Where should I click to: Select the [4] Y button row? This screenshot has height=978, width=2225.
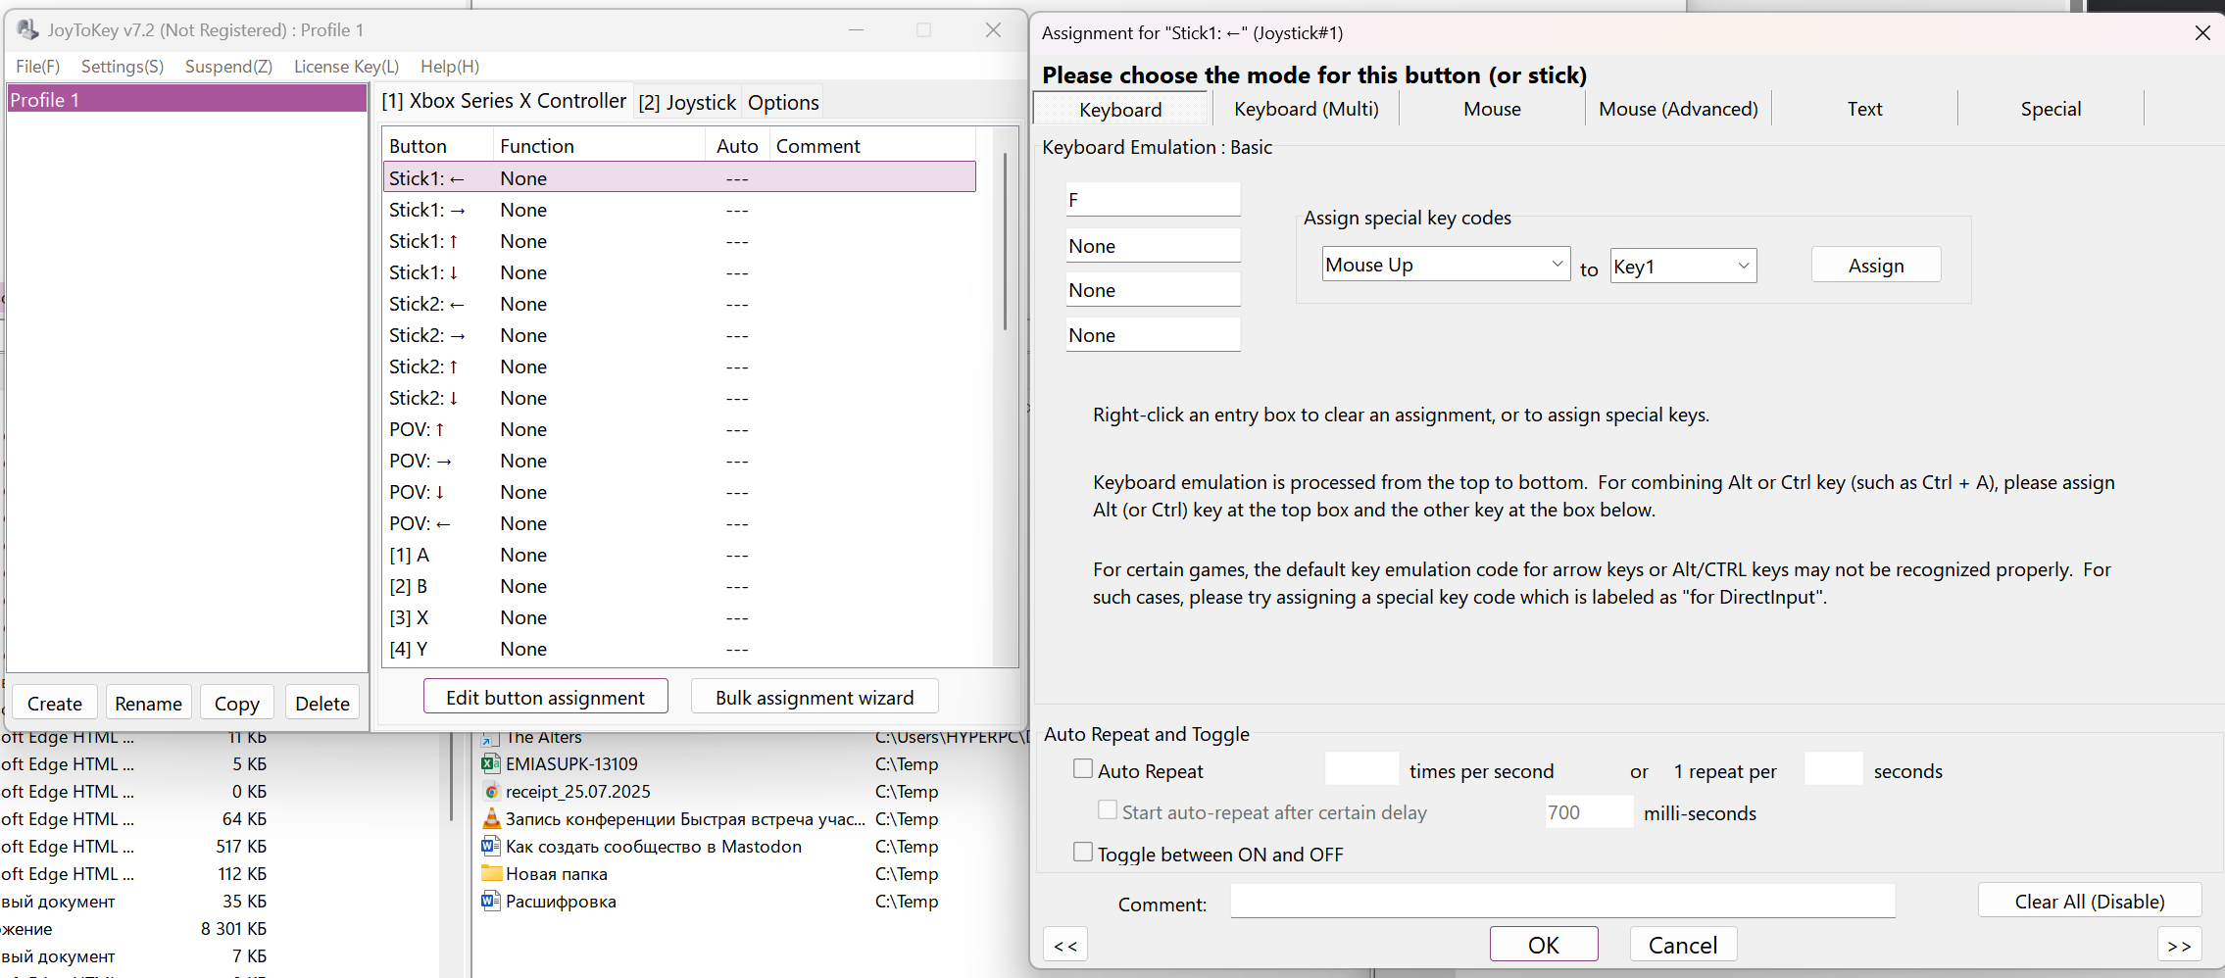679,649
